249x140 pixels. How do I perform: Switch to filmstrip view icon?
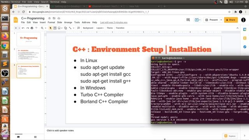click(x=18, y=137)
